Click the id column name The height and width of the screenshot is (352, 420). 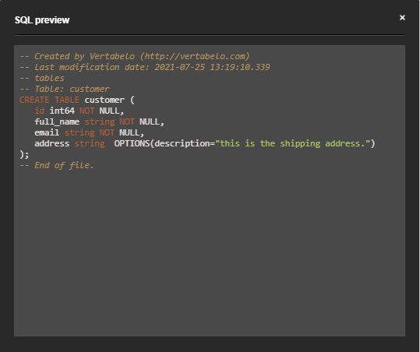pos(40,111)
